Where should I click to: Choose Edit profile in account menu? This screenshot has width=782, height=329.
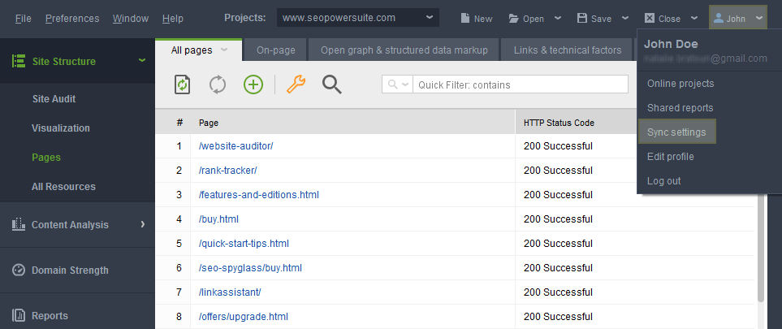pos(670,156)
